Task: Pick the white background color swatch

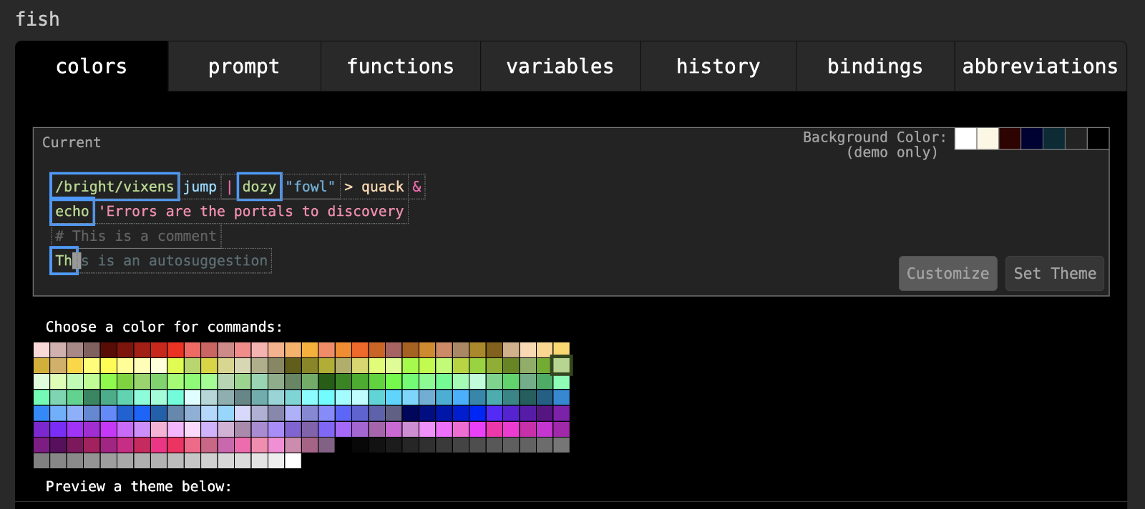Action: pyautogui.click(x=965, y=139)
